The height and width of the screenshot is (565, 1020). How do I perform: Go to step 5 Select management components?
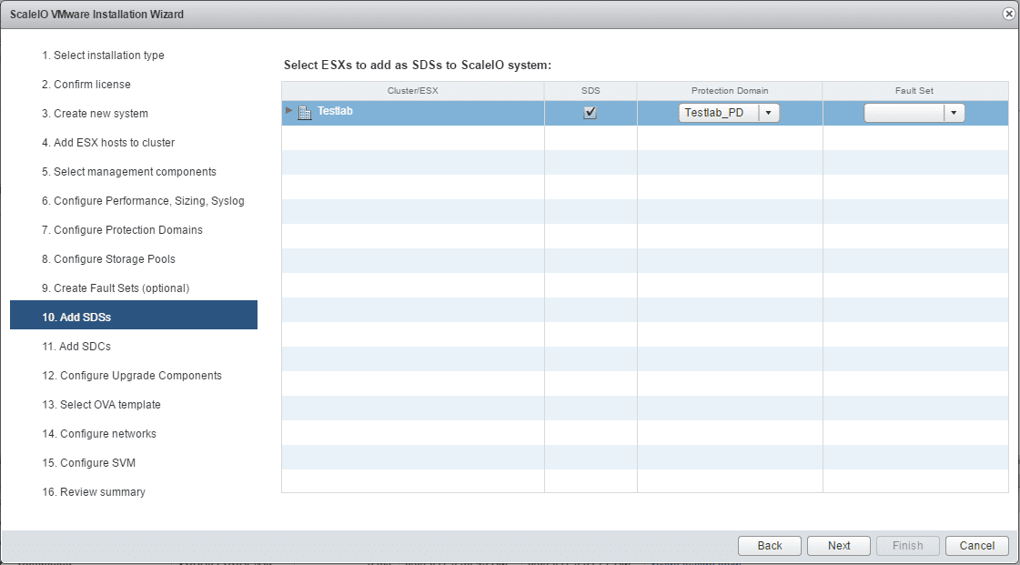click(x=129, y=172)
